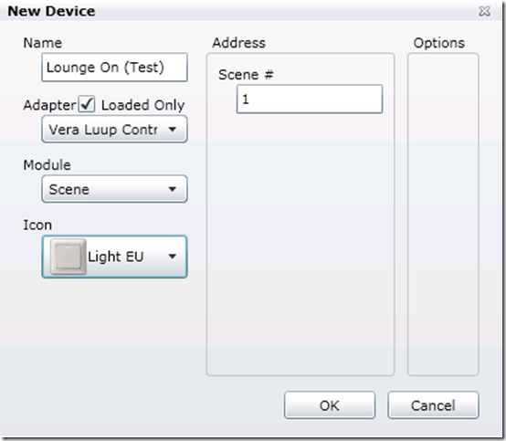The height and width of the screenshot is (441, 506).
Task: Click the arrow on the Icon combo box
Action: [x=173, y=257]
